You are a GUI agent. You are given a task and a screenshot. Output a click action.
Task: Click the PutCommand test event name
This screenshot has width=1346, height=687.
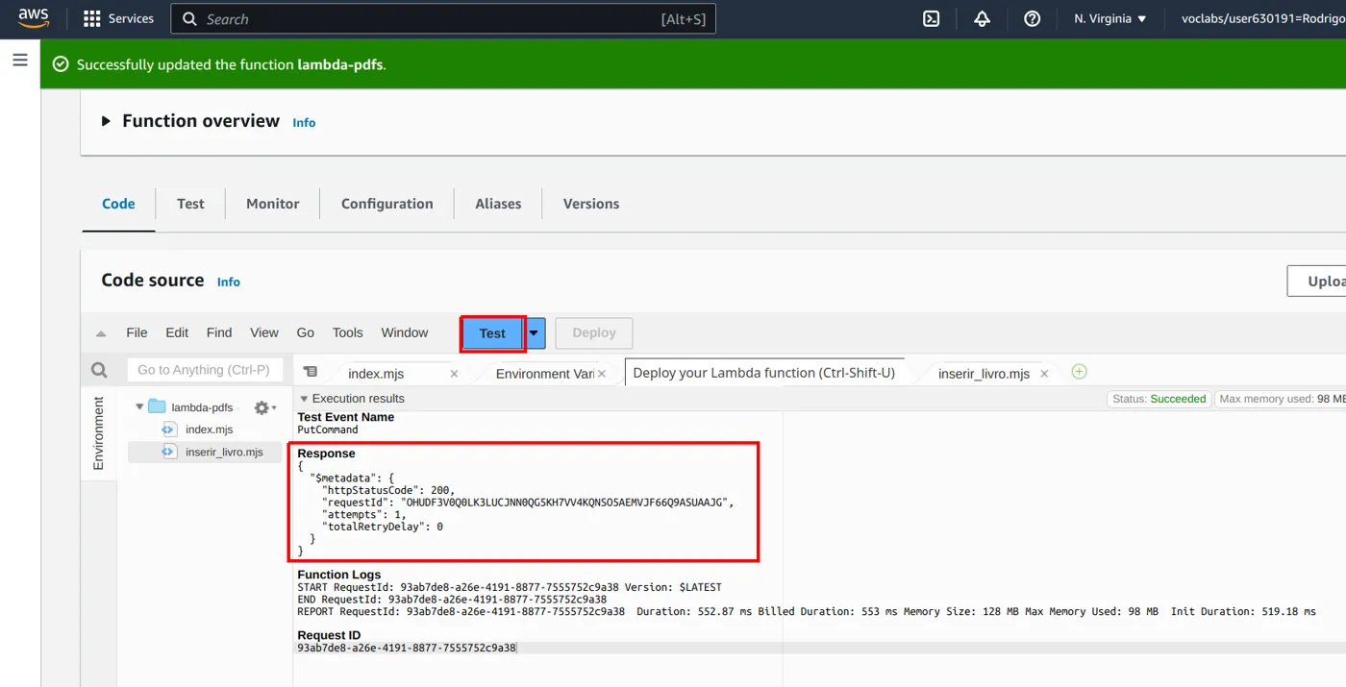point(328,430)
